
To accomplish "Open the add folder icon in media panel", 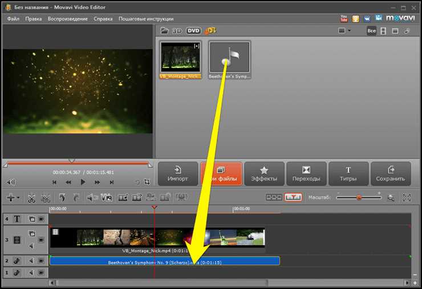I will pyautogui.click(x=164, y=31).
